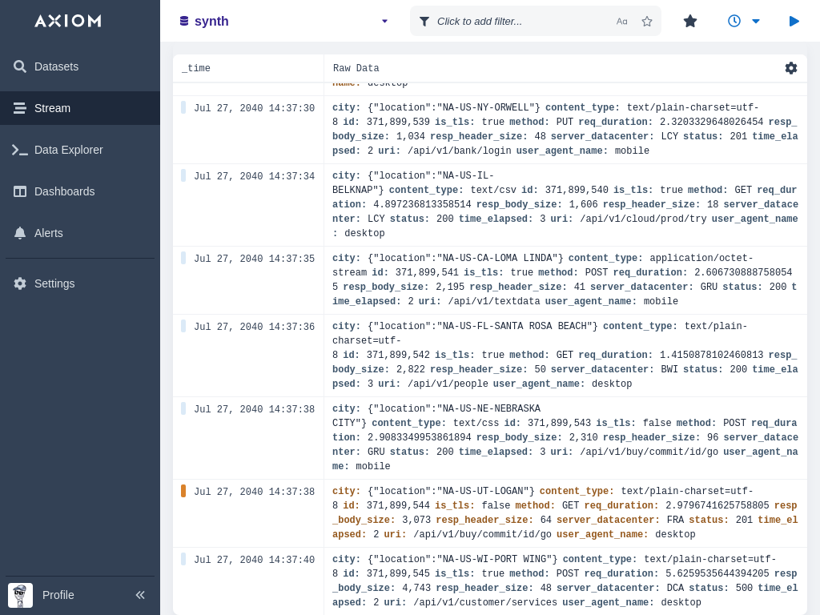Click the outlined star in filter bar

[647, 22]
